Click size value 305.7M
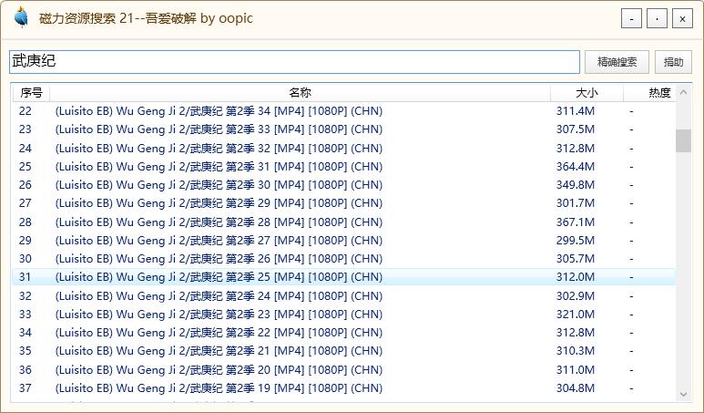This screenshot has width=704, height=413. tap(576, 259)
